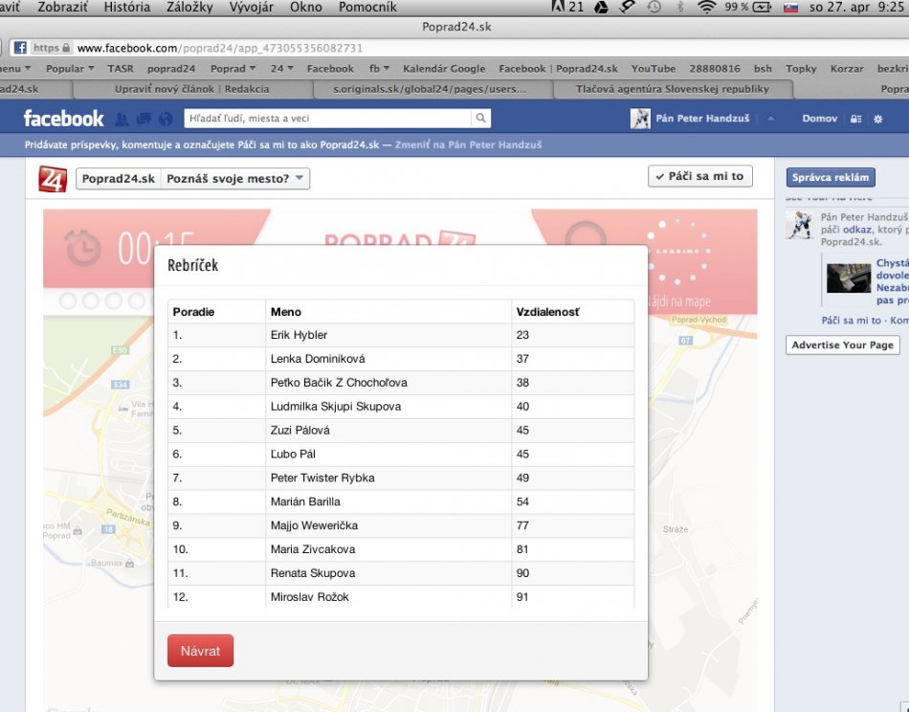The height and width of the screenshot is (712, 909).
Task: Click the Facebook logo in header
Action: pos(63,119)
